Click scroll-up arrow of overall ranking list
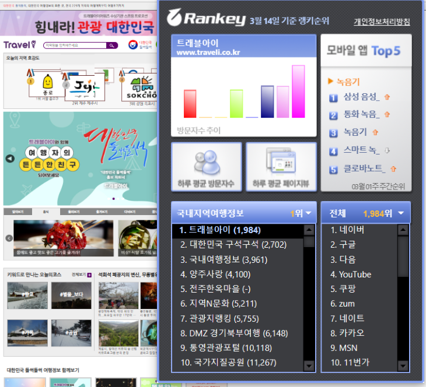426x387 pixels. 403,230
